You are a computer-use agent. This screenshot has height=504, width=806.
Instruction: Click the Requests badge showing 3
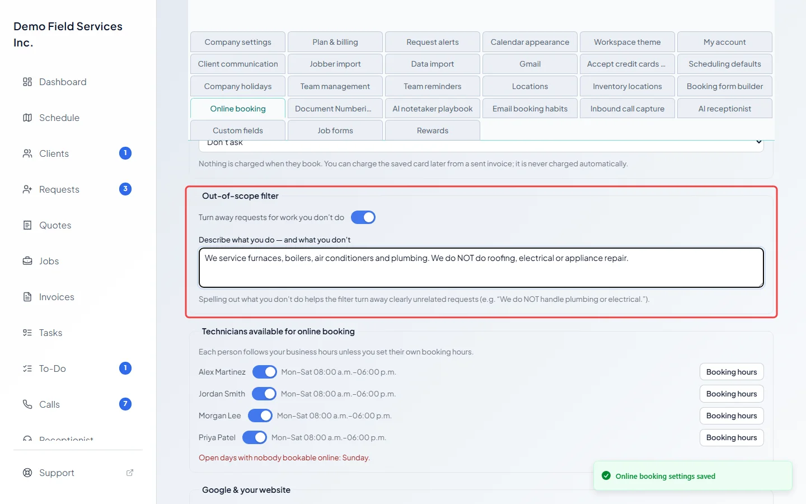[125, 189]
